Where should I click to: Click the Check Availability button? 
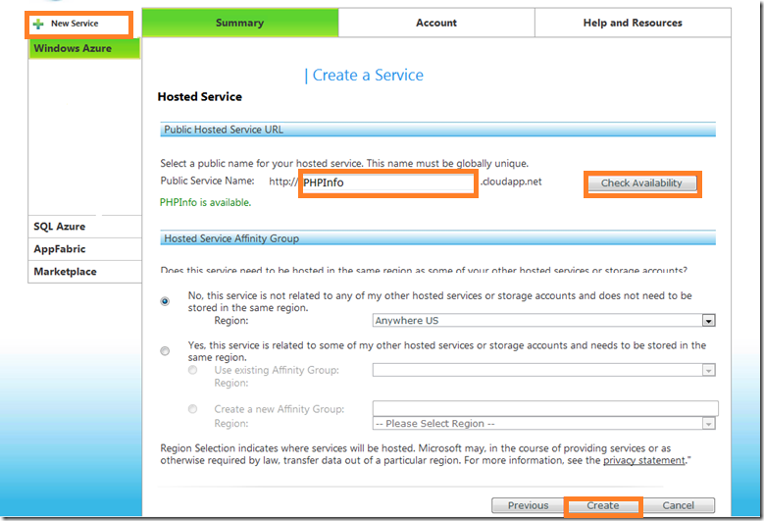pyautogui.click(x=641, y=183)
